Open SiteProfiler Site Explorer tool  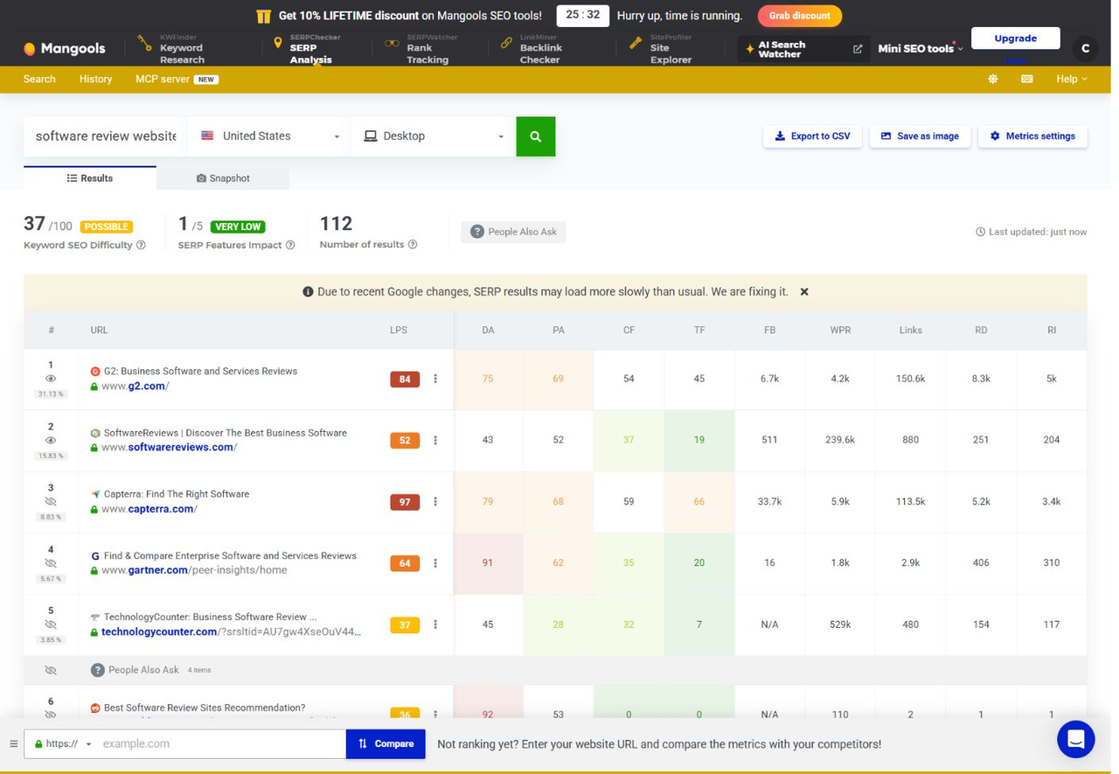[x=660, y=49]
